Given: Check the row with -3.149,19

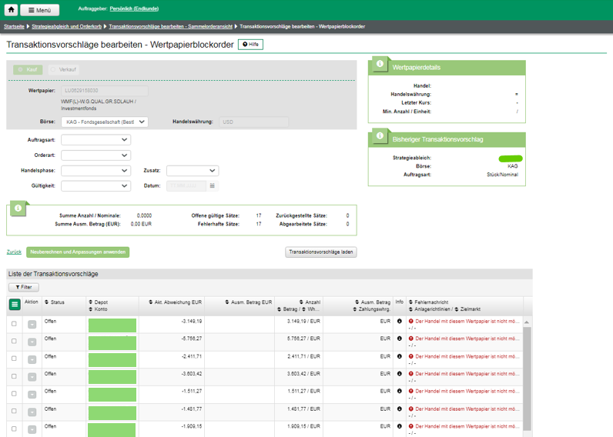Looking at the screenshot, I should 14,324.
